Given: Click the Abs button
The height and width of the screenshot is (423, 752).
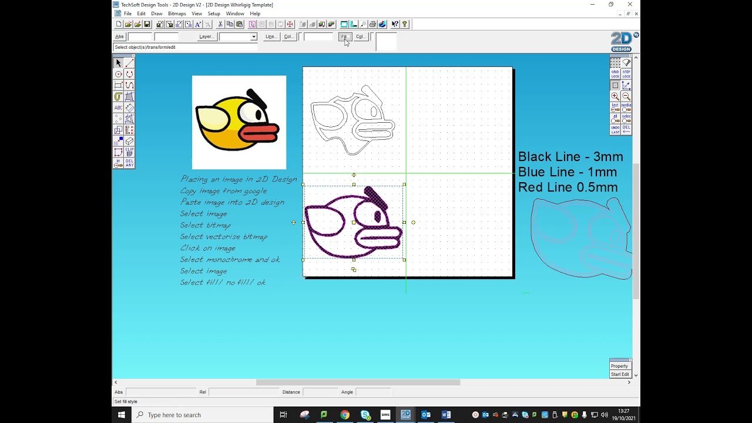Looking at the screenshot, I should pos(119,36).
